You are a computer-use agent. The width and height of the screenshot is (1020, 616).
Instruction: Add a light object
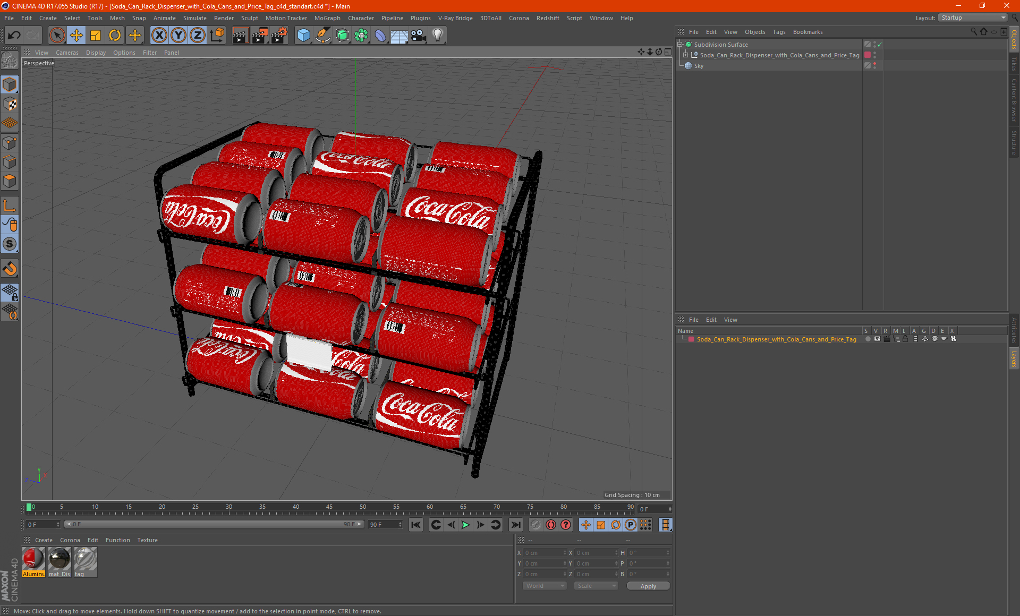click(438, 36)
